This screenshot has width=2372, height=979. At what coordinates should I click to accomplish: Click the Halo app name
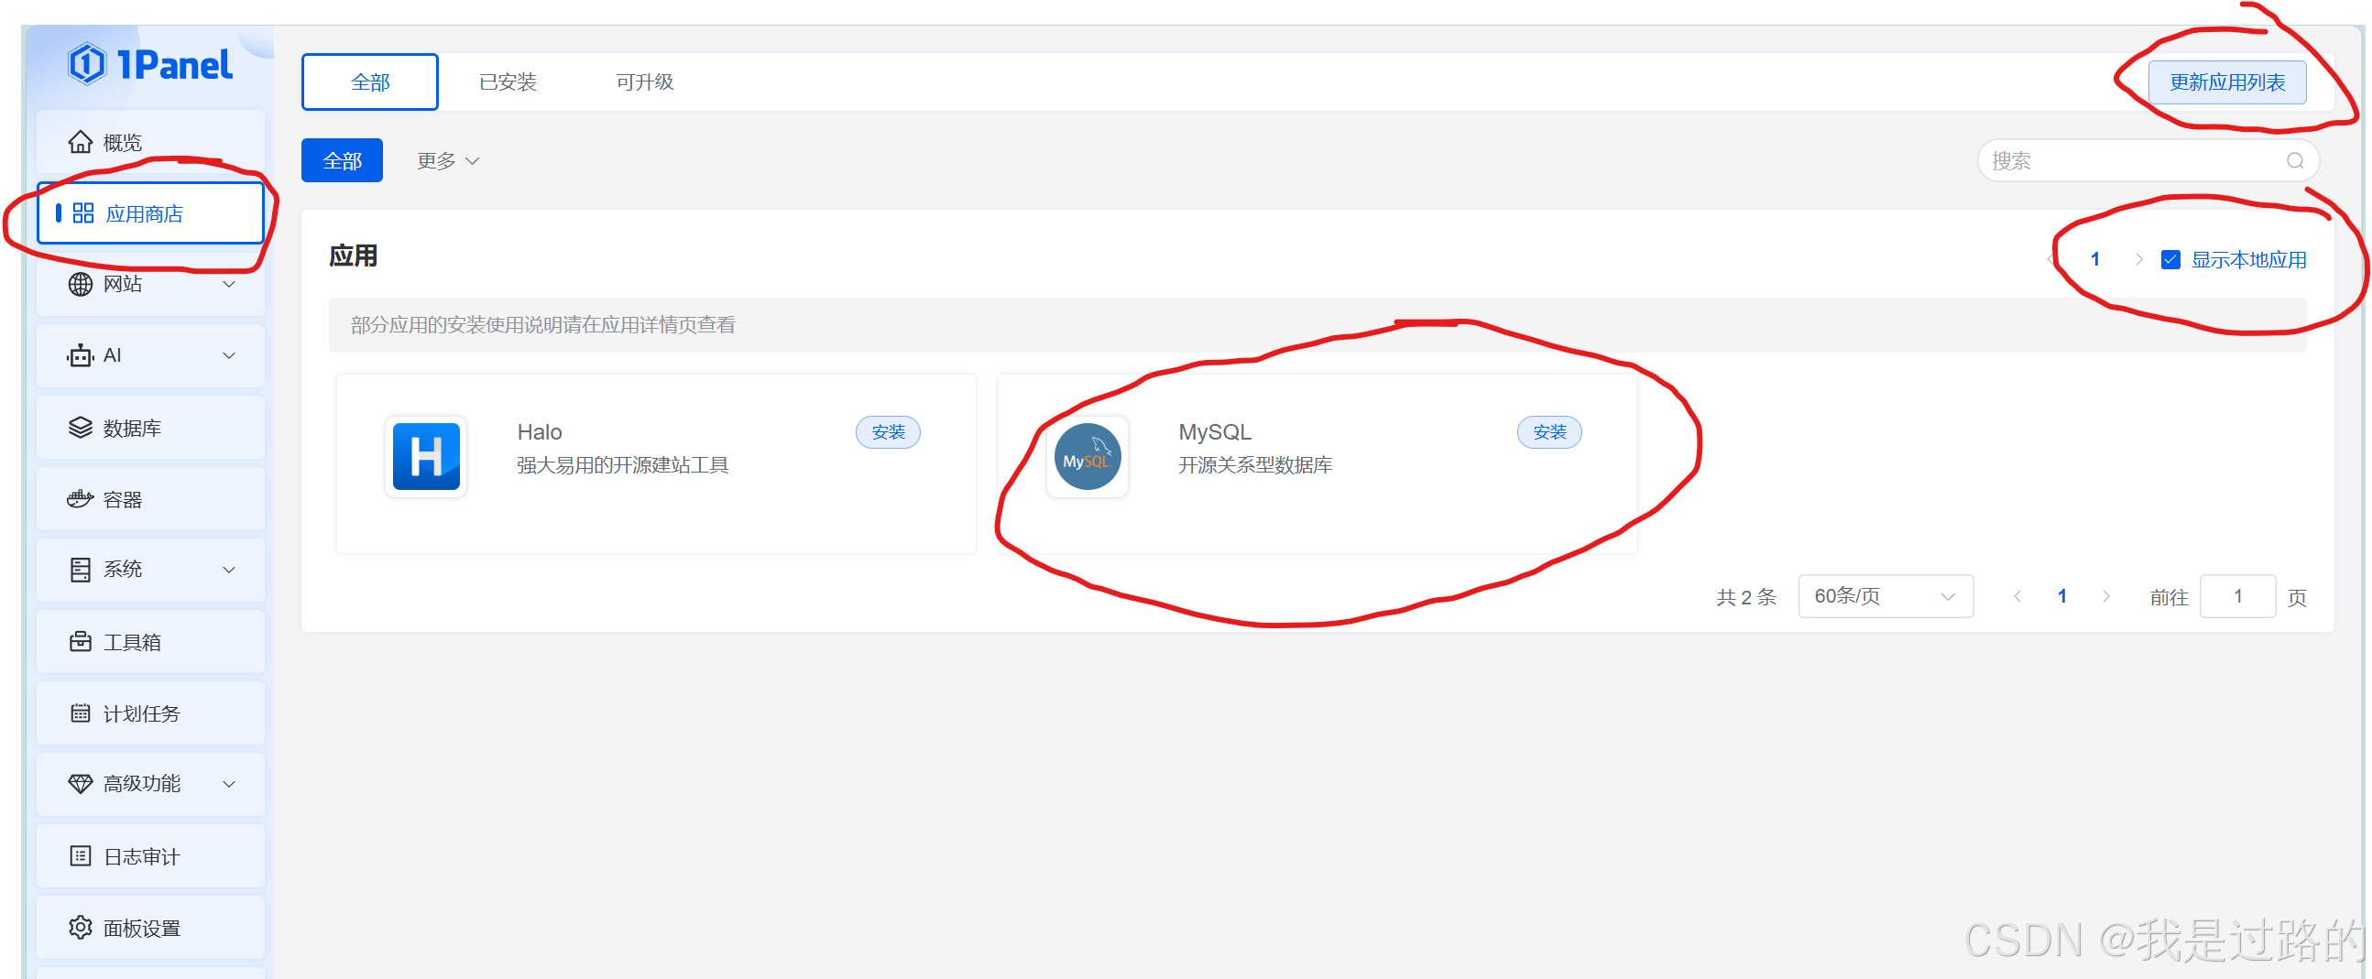pos(540,431)
